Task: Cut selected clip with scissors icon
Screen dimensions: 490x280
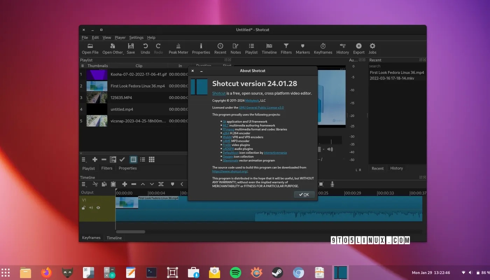Action: point(95,184)
